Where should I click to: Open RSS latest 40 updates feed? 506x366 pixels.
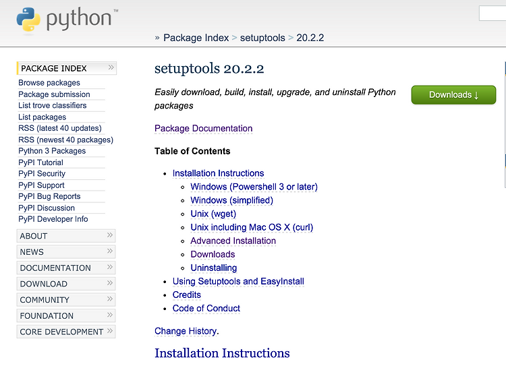pyautogui.click(x=60, y=128)
